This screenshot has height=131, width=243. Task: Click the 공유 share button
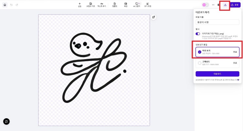[235, 5]
